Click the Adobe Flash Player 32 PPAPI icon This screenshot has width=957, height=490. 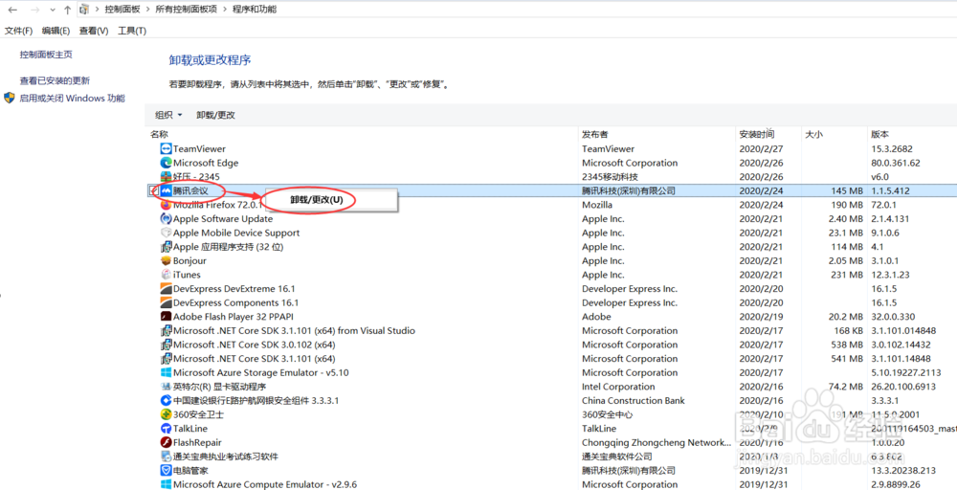[166, 317]
